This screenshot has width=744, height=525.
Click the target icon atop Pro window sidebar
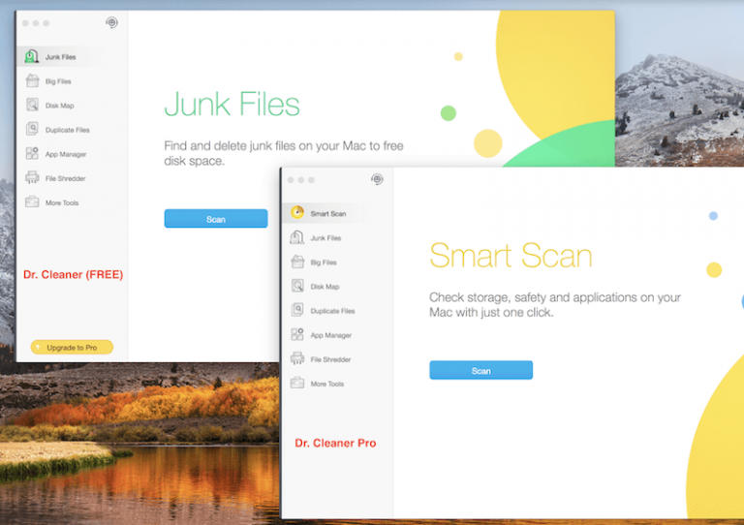[377, 179]
